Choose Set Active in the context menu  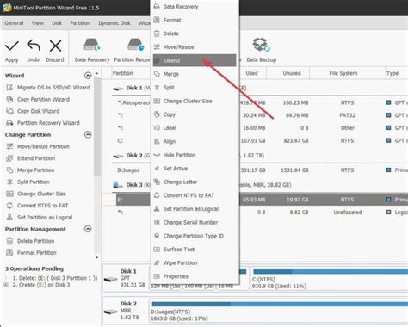[x=195, y=169]
